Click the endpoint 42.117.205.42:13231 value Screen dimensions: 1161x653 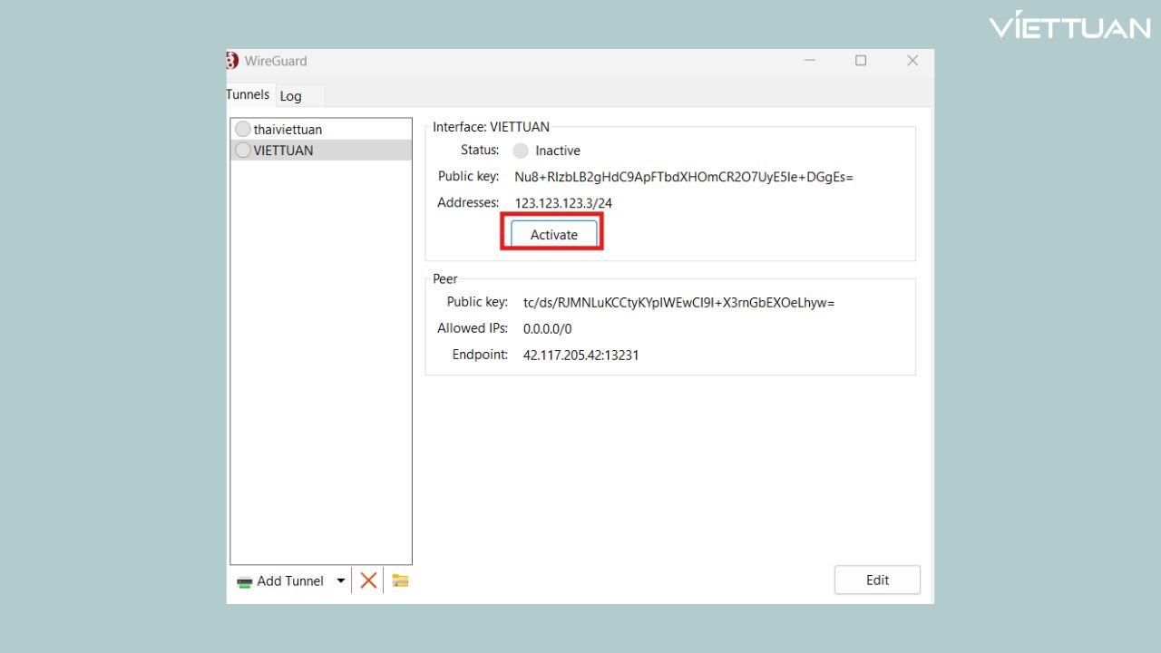point(580,356)
